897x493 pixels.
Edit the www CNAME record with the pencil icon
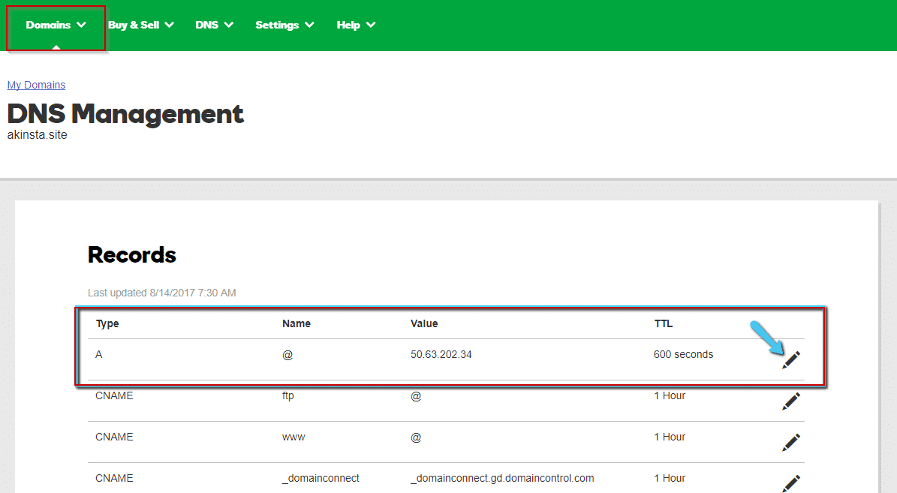pos(791,442)
